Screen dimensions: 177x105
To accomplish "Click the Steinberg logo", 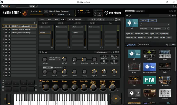I will tap(113, 13).
